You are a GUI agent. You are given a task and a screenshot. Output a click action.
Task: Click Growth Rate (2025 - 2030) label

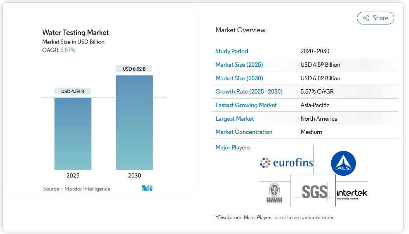click(249, 92)
